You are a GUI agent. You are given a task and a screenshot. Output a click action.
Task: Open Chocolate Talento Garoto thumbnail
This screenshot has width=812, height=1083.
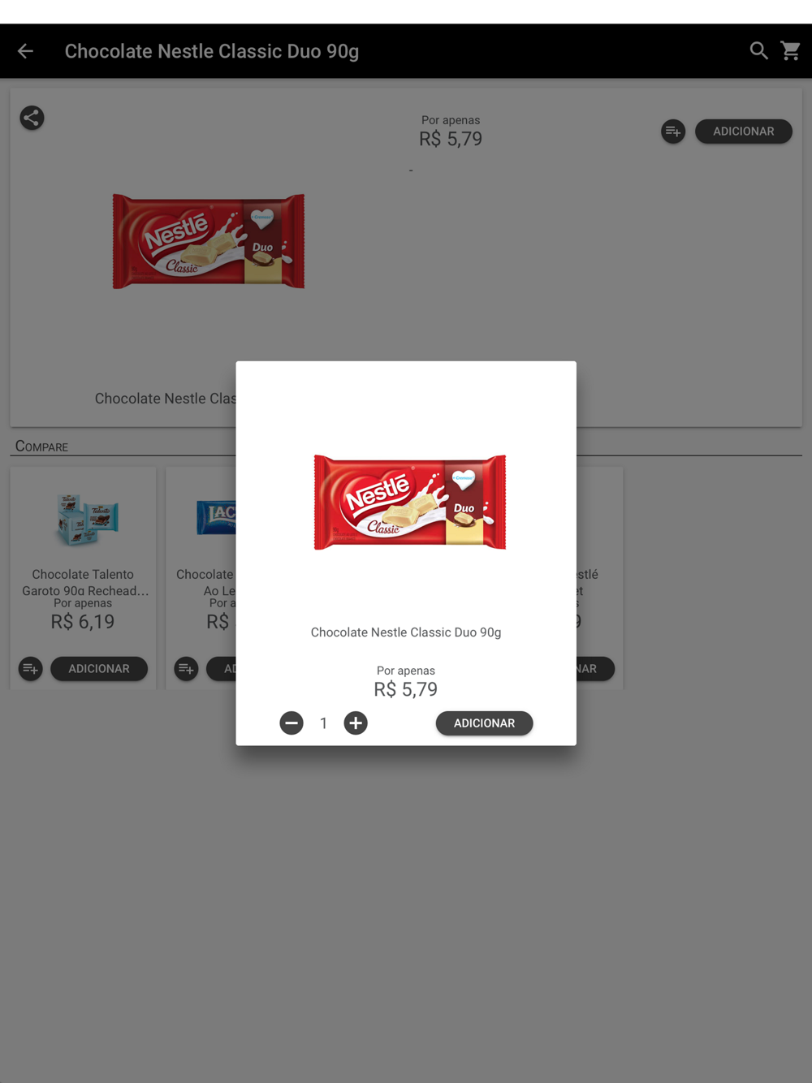(87, 520)
